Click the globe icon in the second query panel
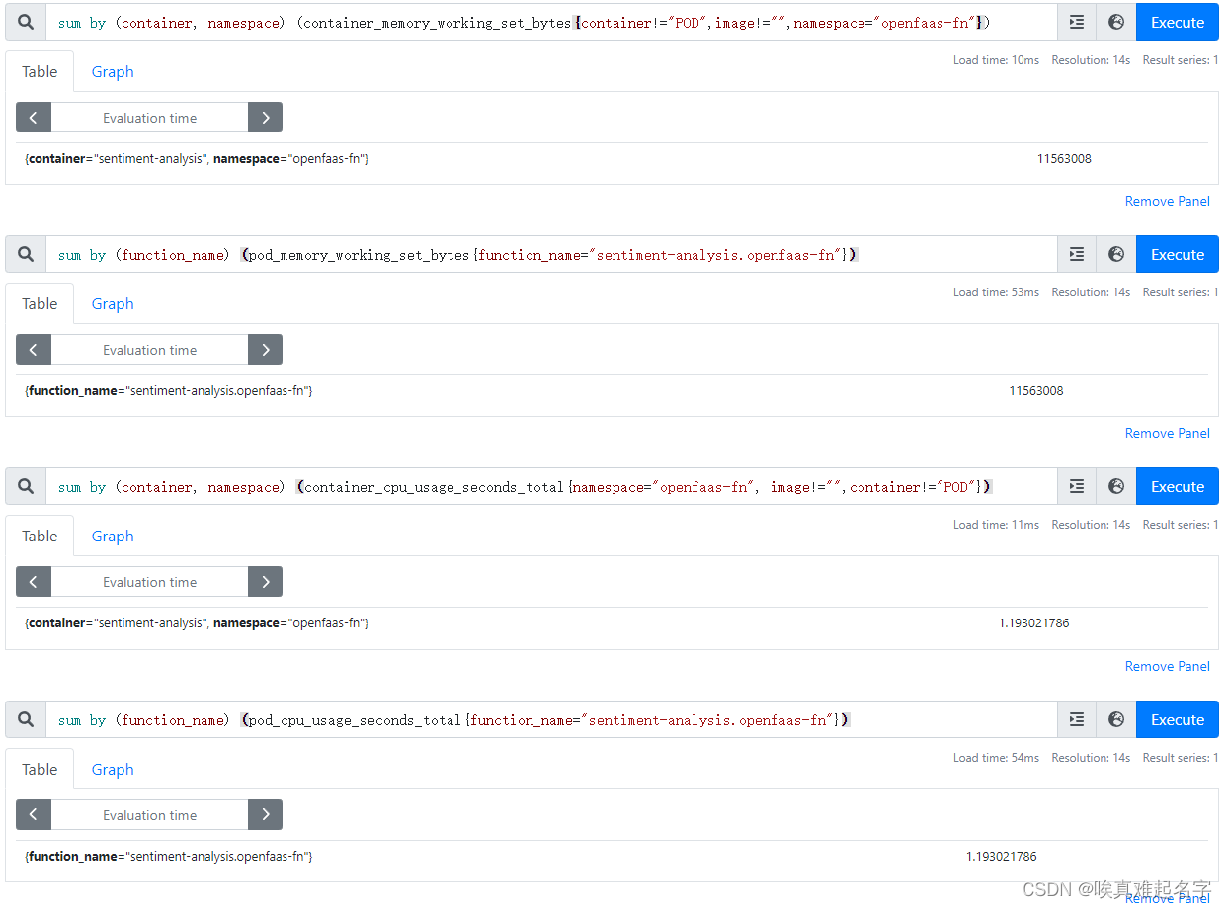 coord(1115,254)
